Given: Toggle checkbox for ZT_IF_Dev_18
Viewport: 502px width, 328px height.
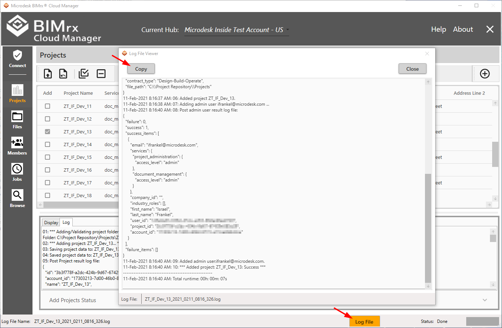Looking at the screenshot, I should point(47,195).
